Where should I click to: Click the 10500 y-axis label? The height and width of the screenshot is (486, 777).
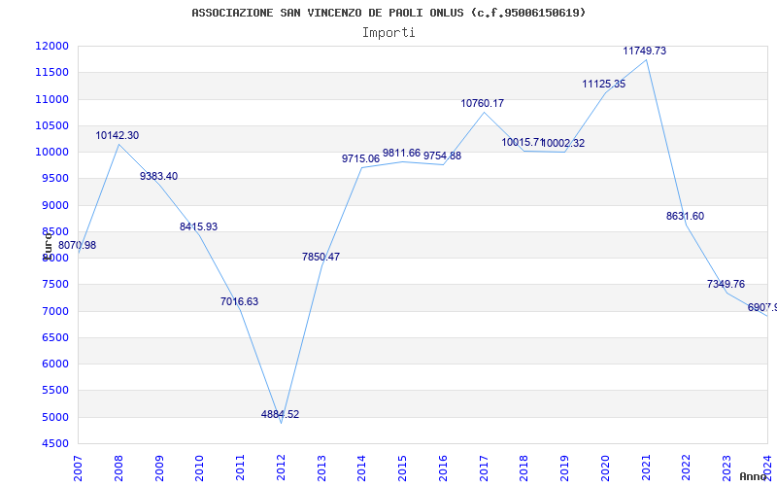(x=51, y=125)
